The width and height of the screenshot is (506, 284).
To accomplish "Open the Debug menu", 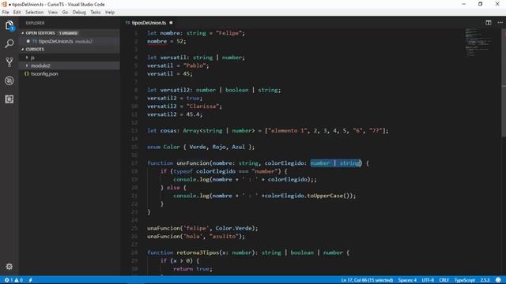I will (x=79, y=13).
